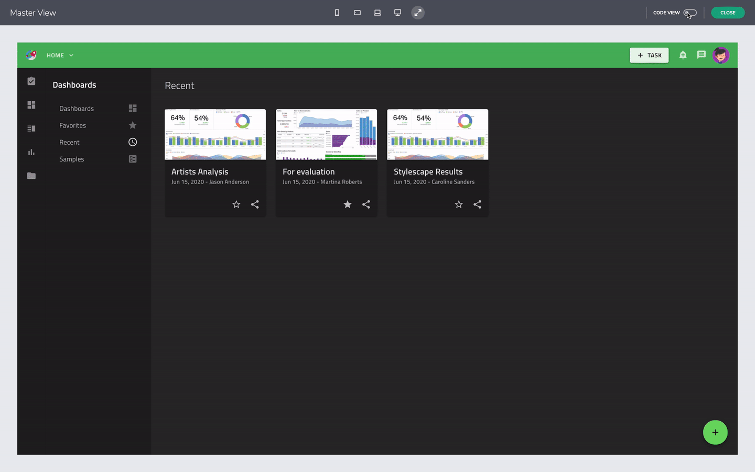Open the notifications bell icon
This screenshot has height=472, width=755.
[x=683, y=55]
